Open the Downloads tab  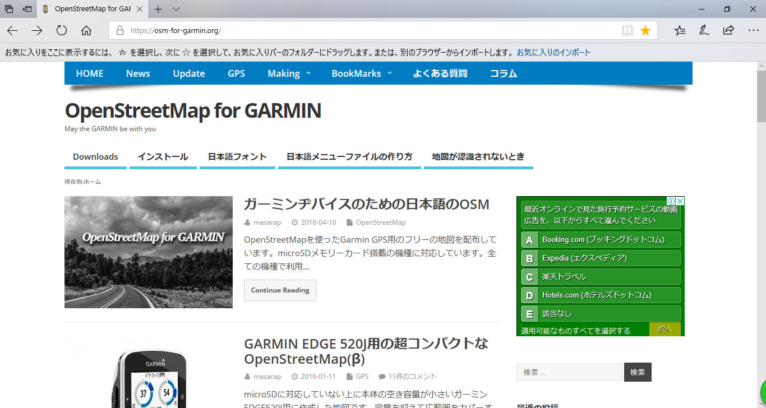coord(95,157)
